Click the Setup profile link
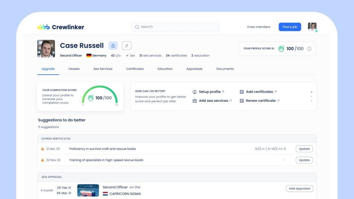Screen dimensions: 354x199 click(x=211, y=92)
